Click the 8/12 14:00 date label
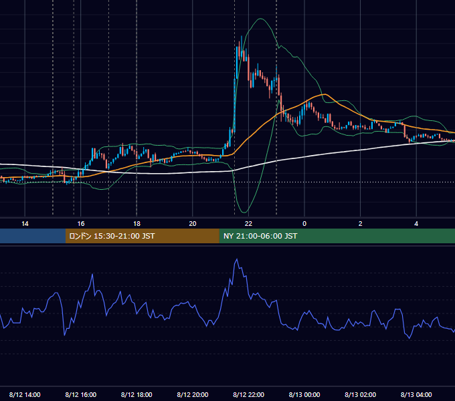 click(x=25, y=394)
